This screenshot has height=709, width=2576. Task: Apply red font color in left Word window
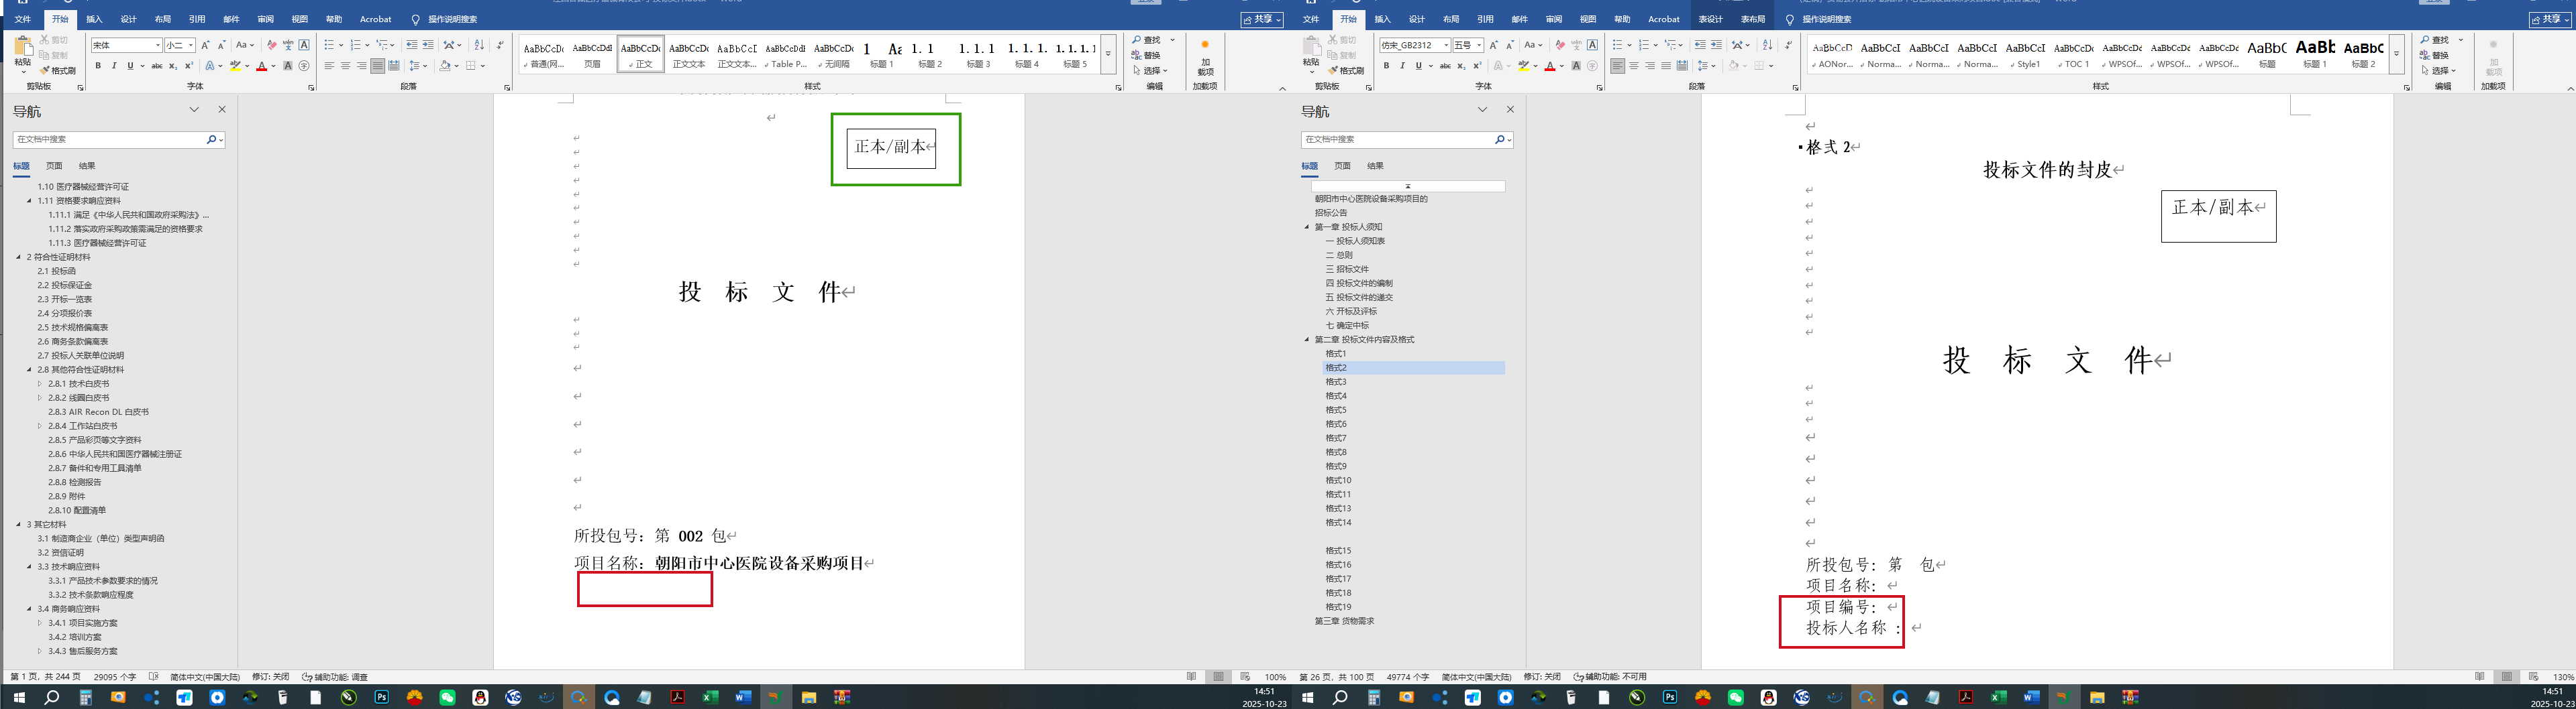[x=261, y=66]
